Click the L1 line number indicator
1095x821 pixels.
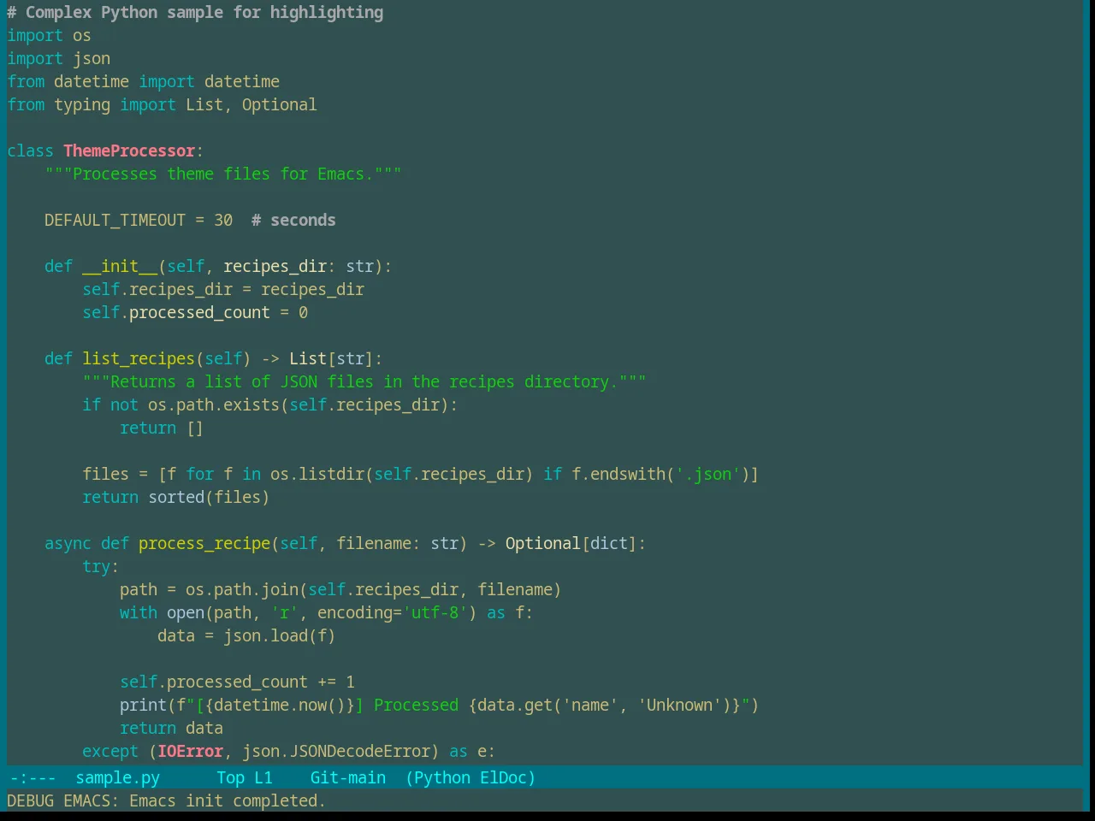click(263, 777)
